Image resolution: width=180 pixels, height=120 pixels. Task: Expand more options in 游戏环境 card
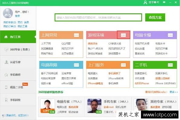pyautogui.click(x=123, y=35)
